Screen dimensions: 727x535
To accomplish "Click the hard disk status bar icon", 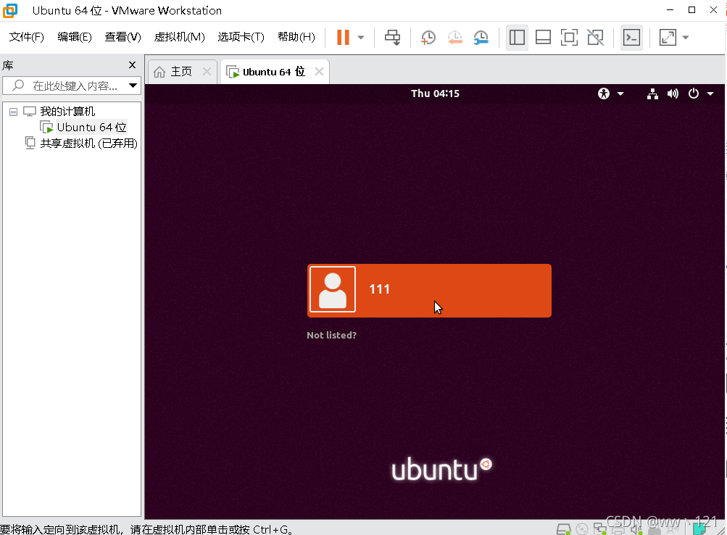I will [x=564, y=529].
